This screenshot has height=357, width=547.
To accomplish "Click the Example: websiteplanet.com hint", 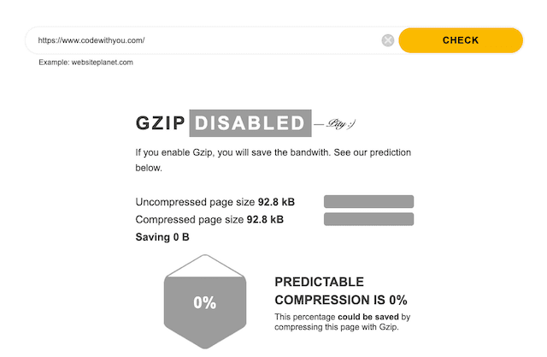I will pyautogui.click(x=85, y=62).
